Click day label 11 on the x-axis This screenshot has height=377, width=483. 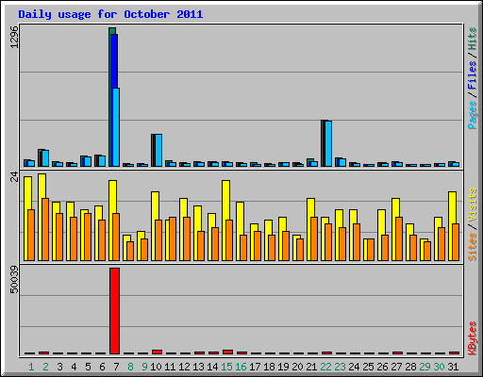pyautogui.click(x=170, y=367)
